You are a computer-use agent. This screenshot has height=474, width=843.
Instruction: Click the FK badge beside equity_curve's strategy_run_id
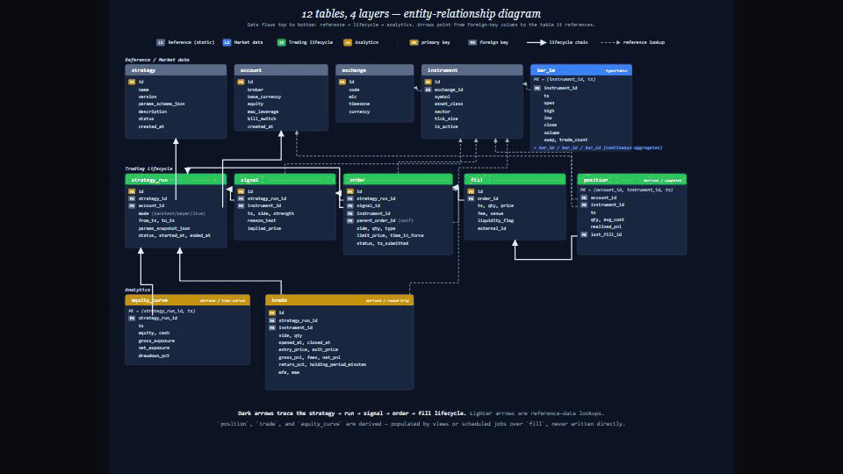coord(132,318)
